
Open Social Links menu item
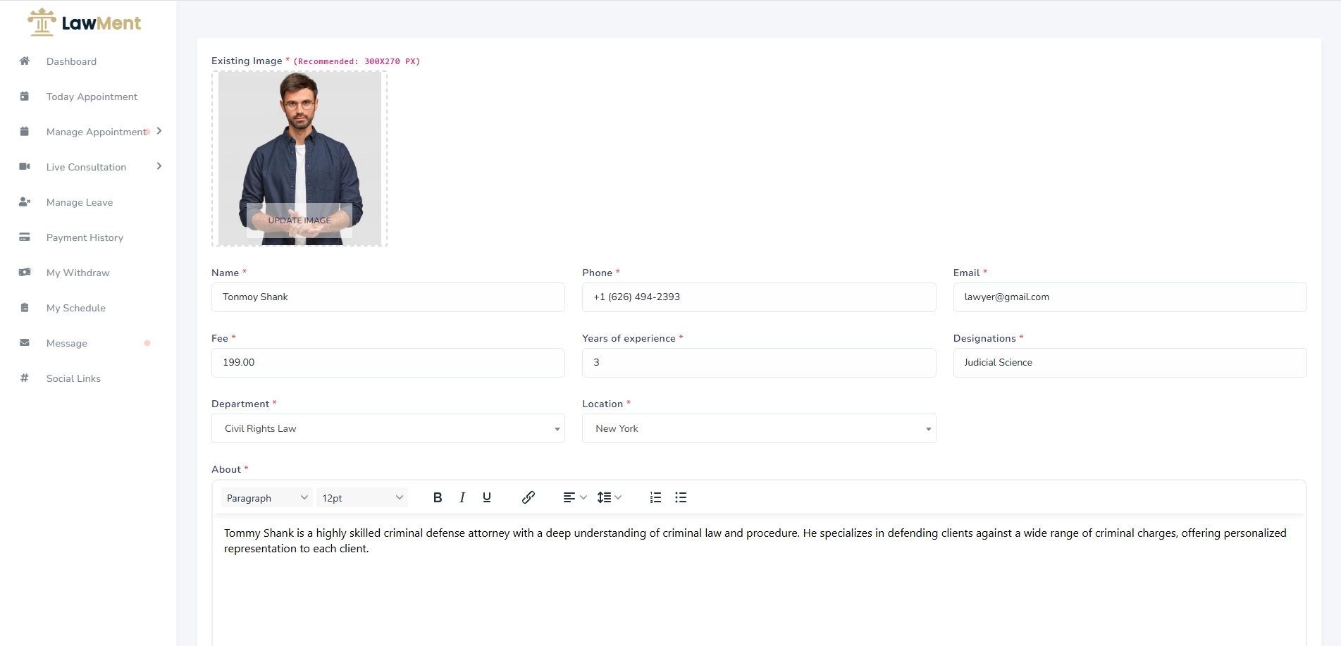73,378
